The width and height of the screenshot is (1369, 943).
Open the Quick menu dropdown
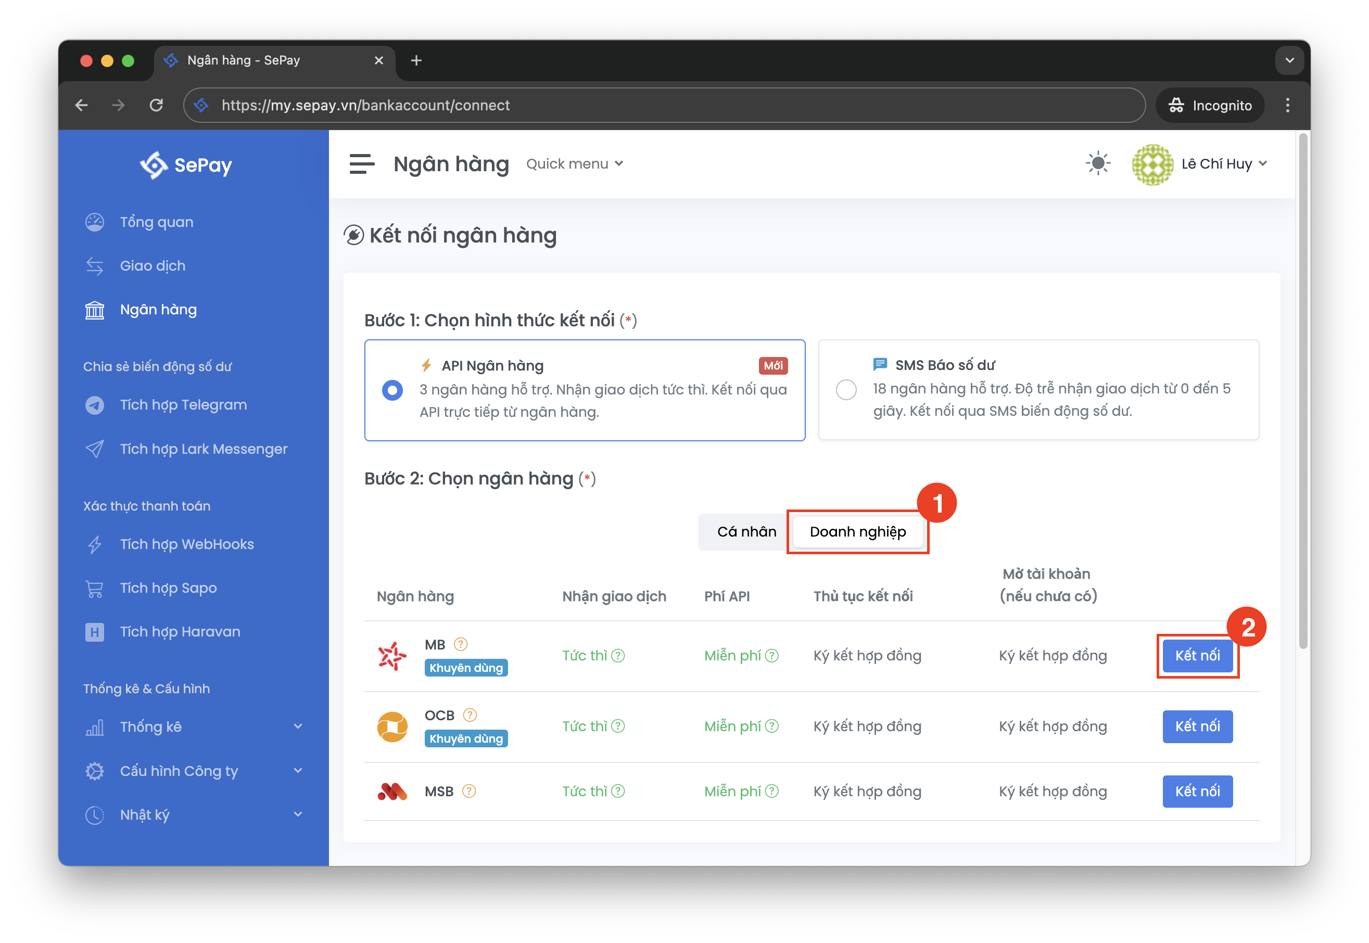pyautogui.click(x=574, y=163)
